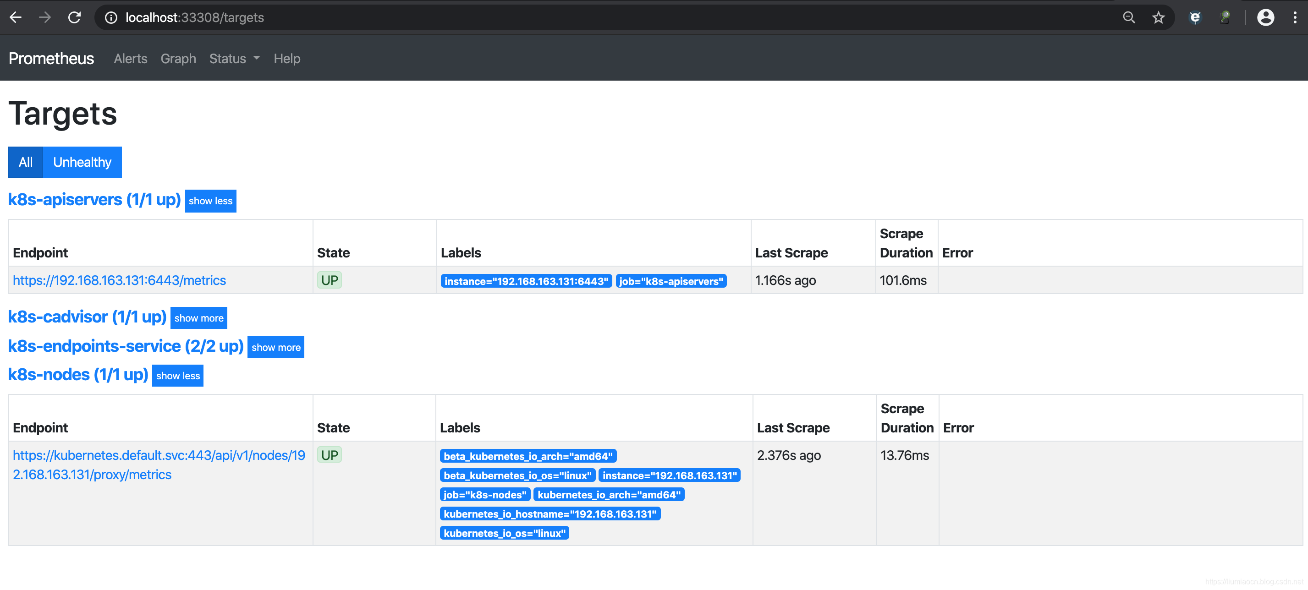Click label instance="192.168.163.131"
The width and height of the screenshot is (1308, 590).
tap(670, 475)
